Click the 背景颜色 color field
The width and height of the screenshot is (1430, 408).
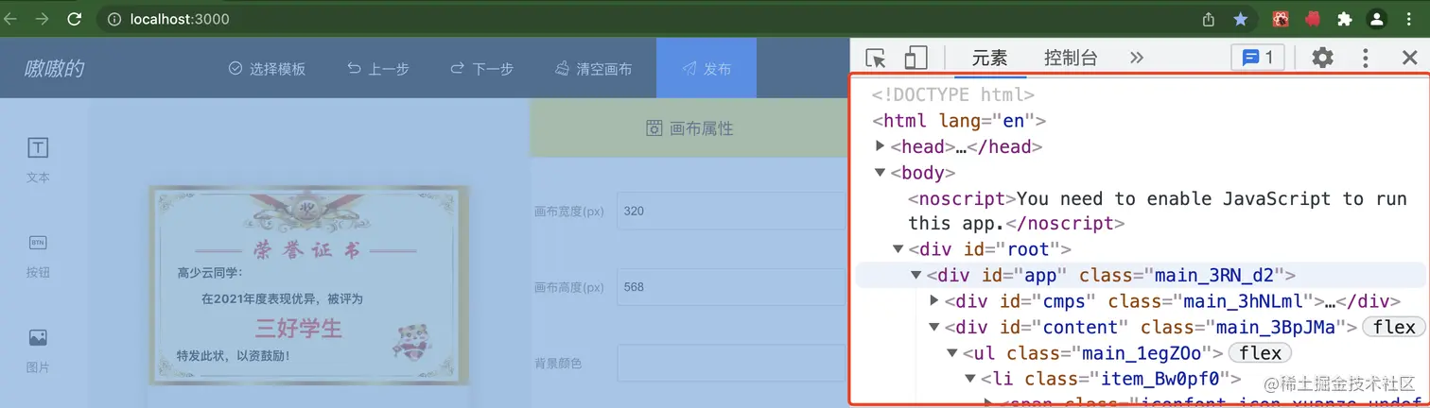(731, 363)
